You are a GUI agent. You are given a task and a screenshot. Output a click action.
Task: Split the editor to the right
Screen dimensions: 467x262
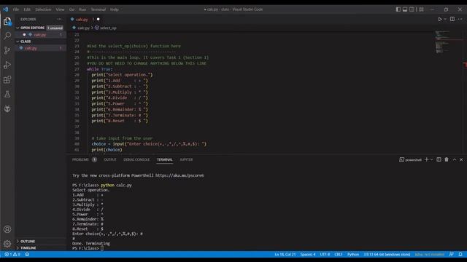(x=452, y=19)
